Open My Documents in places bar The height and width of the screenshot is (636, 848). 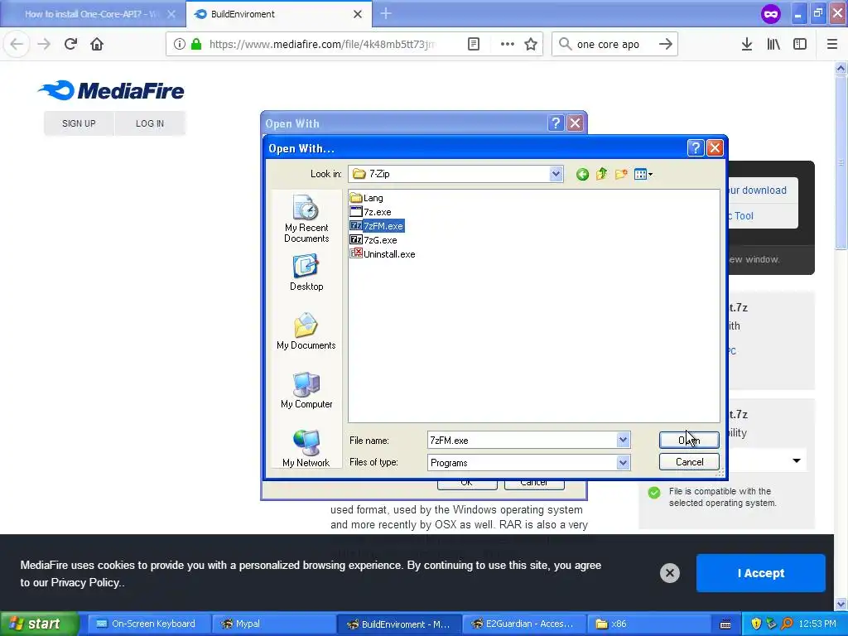306,331
